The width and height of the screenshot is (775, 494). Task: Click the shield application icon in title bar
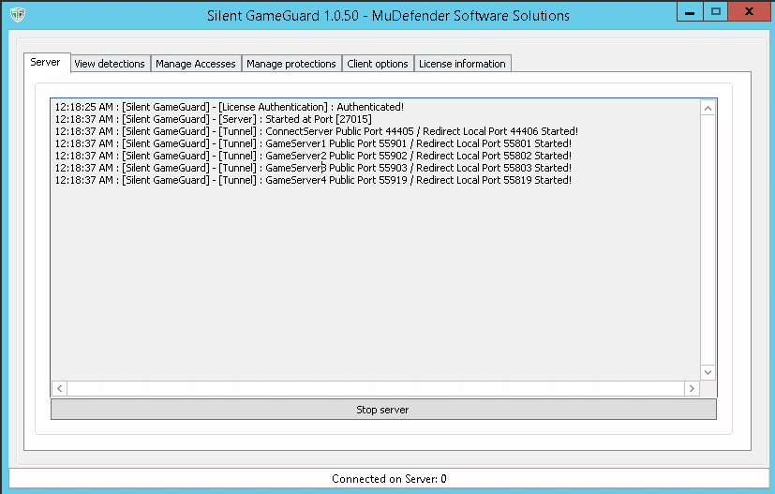(17, 15)
